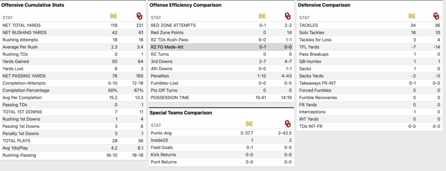Viewport: 446px width, 171px height.
Task: Click the POSSESSION TIME stat row
Action: (x=221, y=97)
